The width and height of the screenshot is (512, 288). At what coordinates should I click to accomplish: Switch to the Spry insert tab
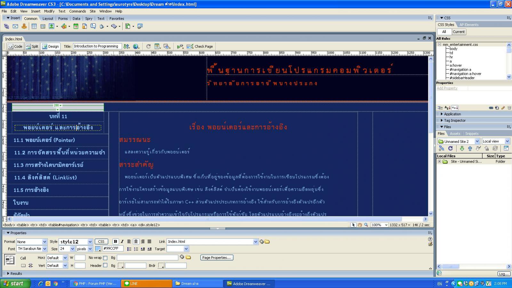(89, 19)
